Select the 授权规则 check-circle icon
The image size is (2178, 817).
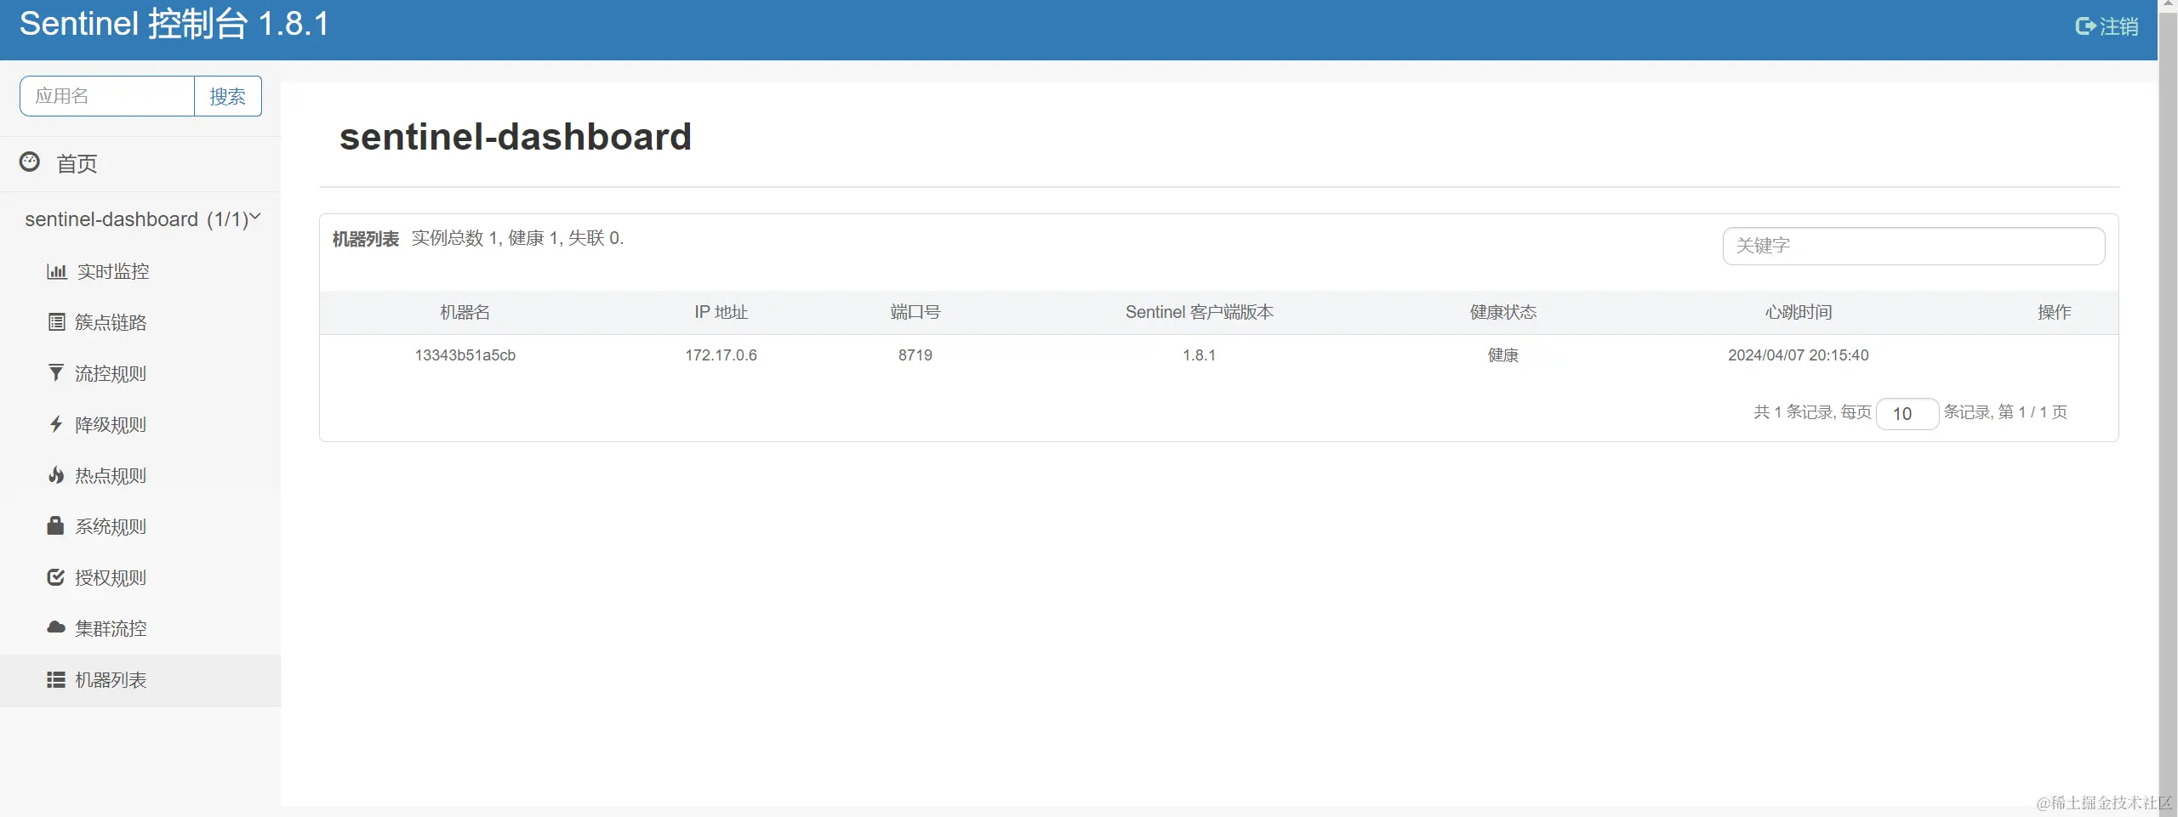point(56,577)
